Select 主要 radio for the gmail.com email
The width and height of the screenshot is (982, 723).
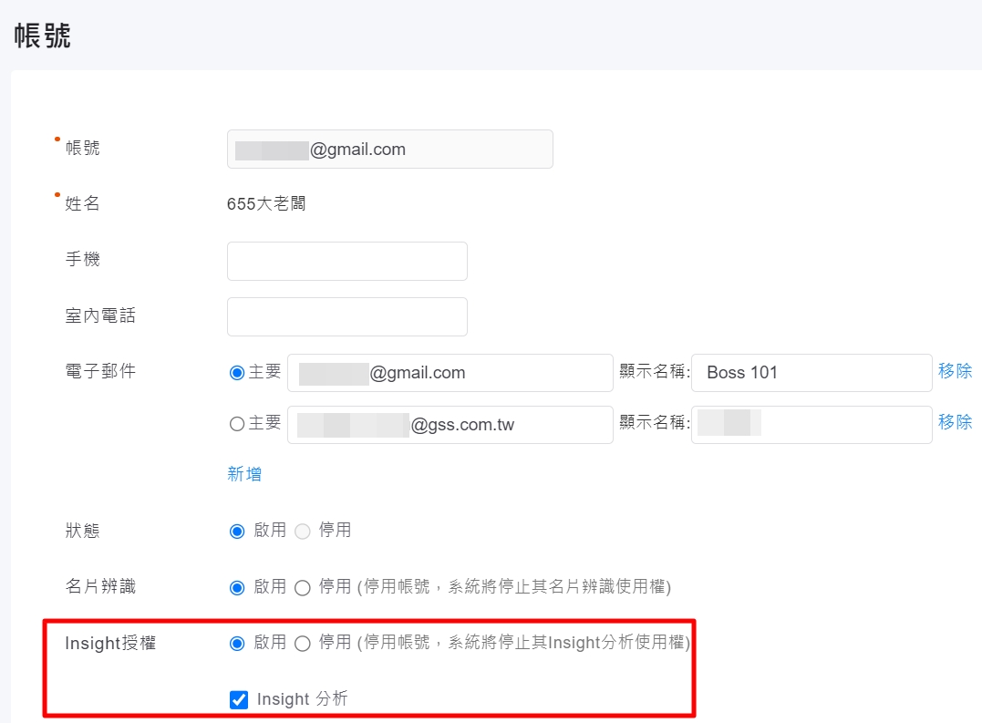(237, 372)
